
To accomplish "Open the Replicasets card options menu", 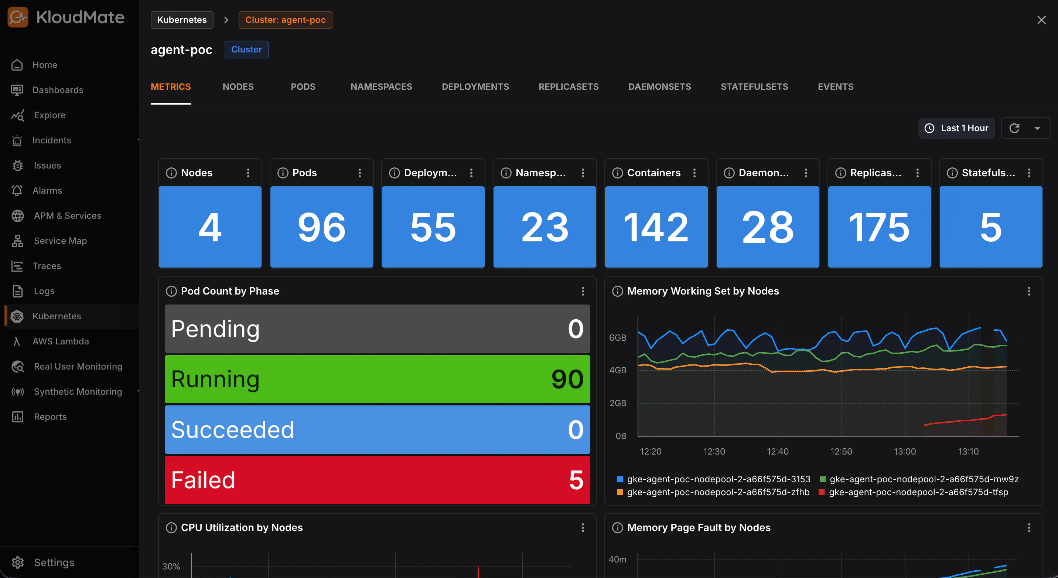I will pyautogui.click(x=918, y=173).
